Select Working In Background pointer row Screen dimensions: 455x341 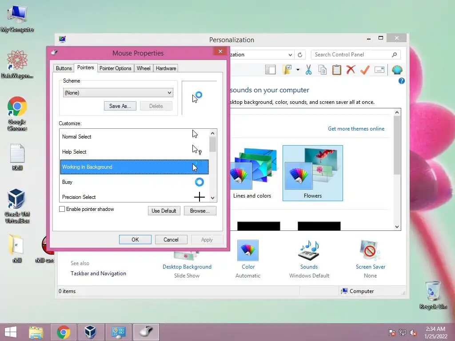pyautogui.click(x=134, y=167)
